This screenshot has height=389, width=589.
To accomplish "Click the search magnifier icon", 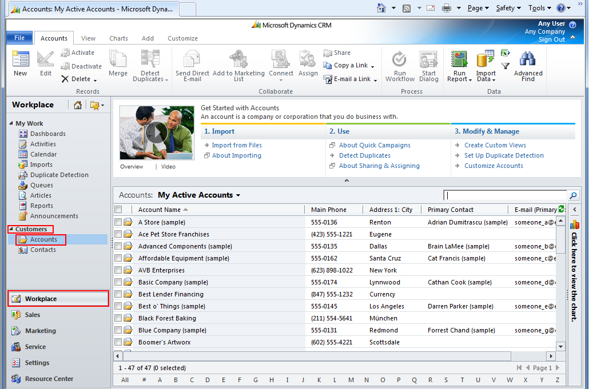I will point(573,195).
